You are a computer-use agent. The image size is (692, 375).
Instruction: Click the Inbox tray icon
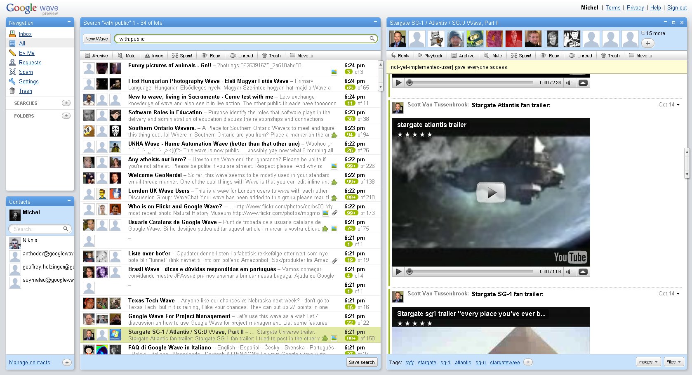[x=12, y=34]
